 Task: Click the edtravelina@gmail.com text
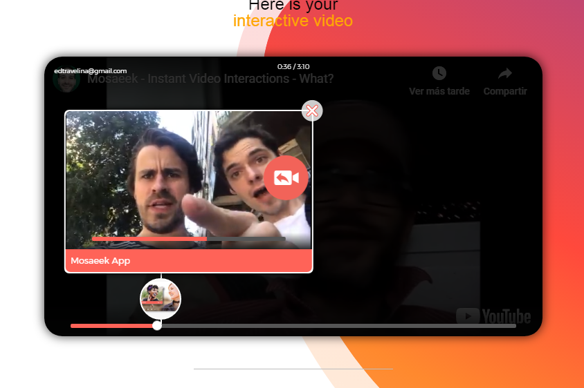(91, 71)
